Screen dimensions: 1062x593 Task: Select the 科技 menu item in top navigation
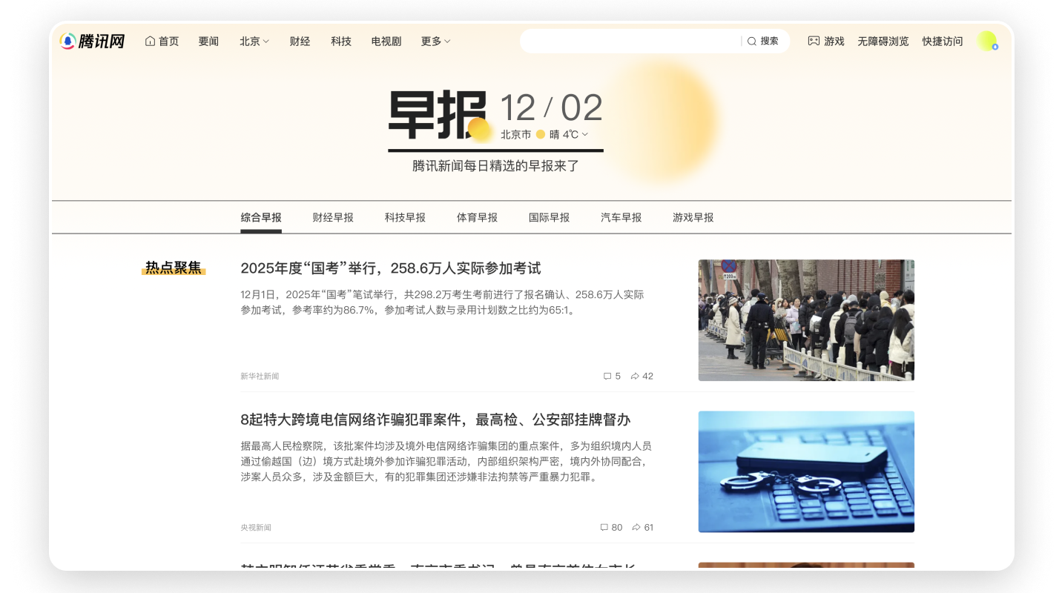pos(341,41)
